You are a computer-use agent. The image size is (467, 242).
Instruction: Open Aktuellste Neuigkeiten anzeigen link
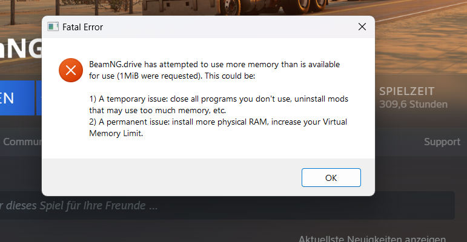(372, 239)
